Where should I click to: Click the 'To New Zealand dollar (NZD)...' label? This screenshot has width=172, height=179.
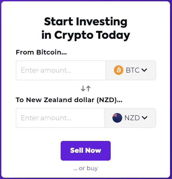[x=69, y=100]
